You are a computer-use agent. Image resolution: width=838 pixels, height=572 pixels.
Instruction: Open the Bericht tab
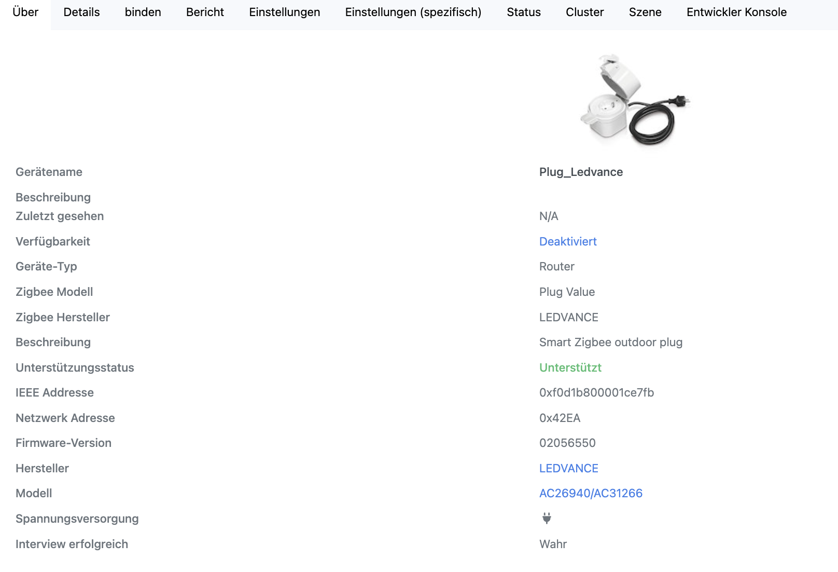(x=205, y=12)
